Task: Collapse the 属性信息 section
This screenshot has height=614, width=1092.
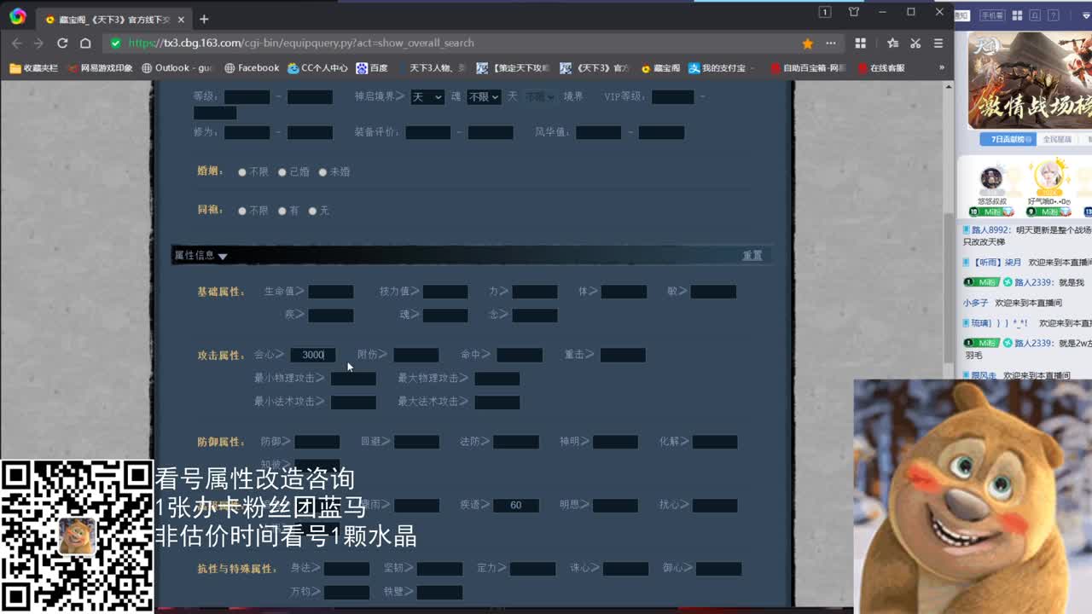Action: coord(223,256)
